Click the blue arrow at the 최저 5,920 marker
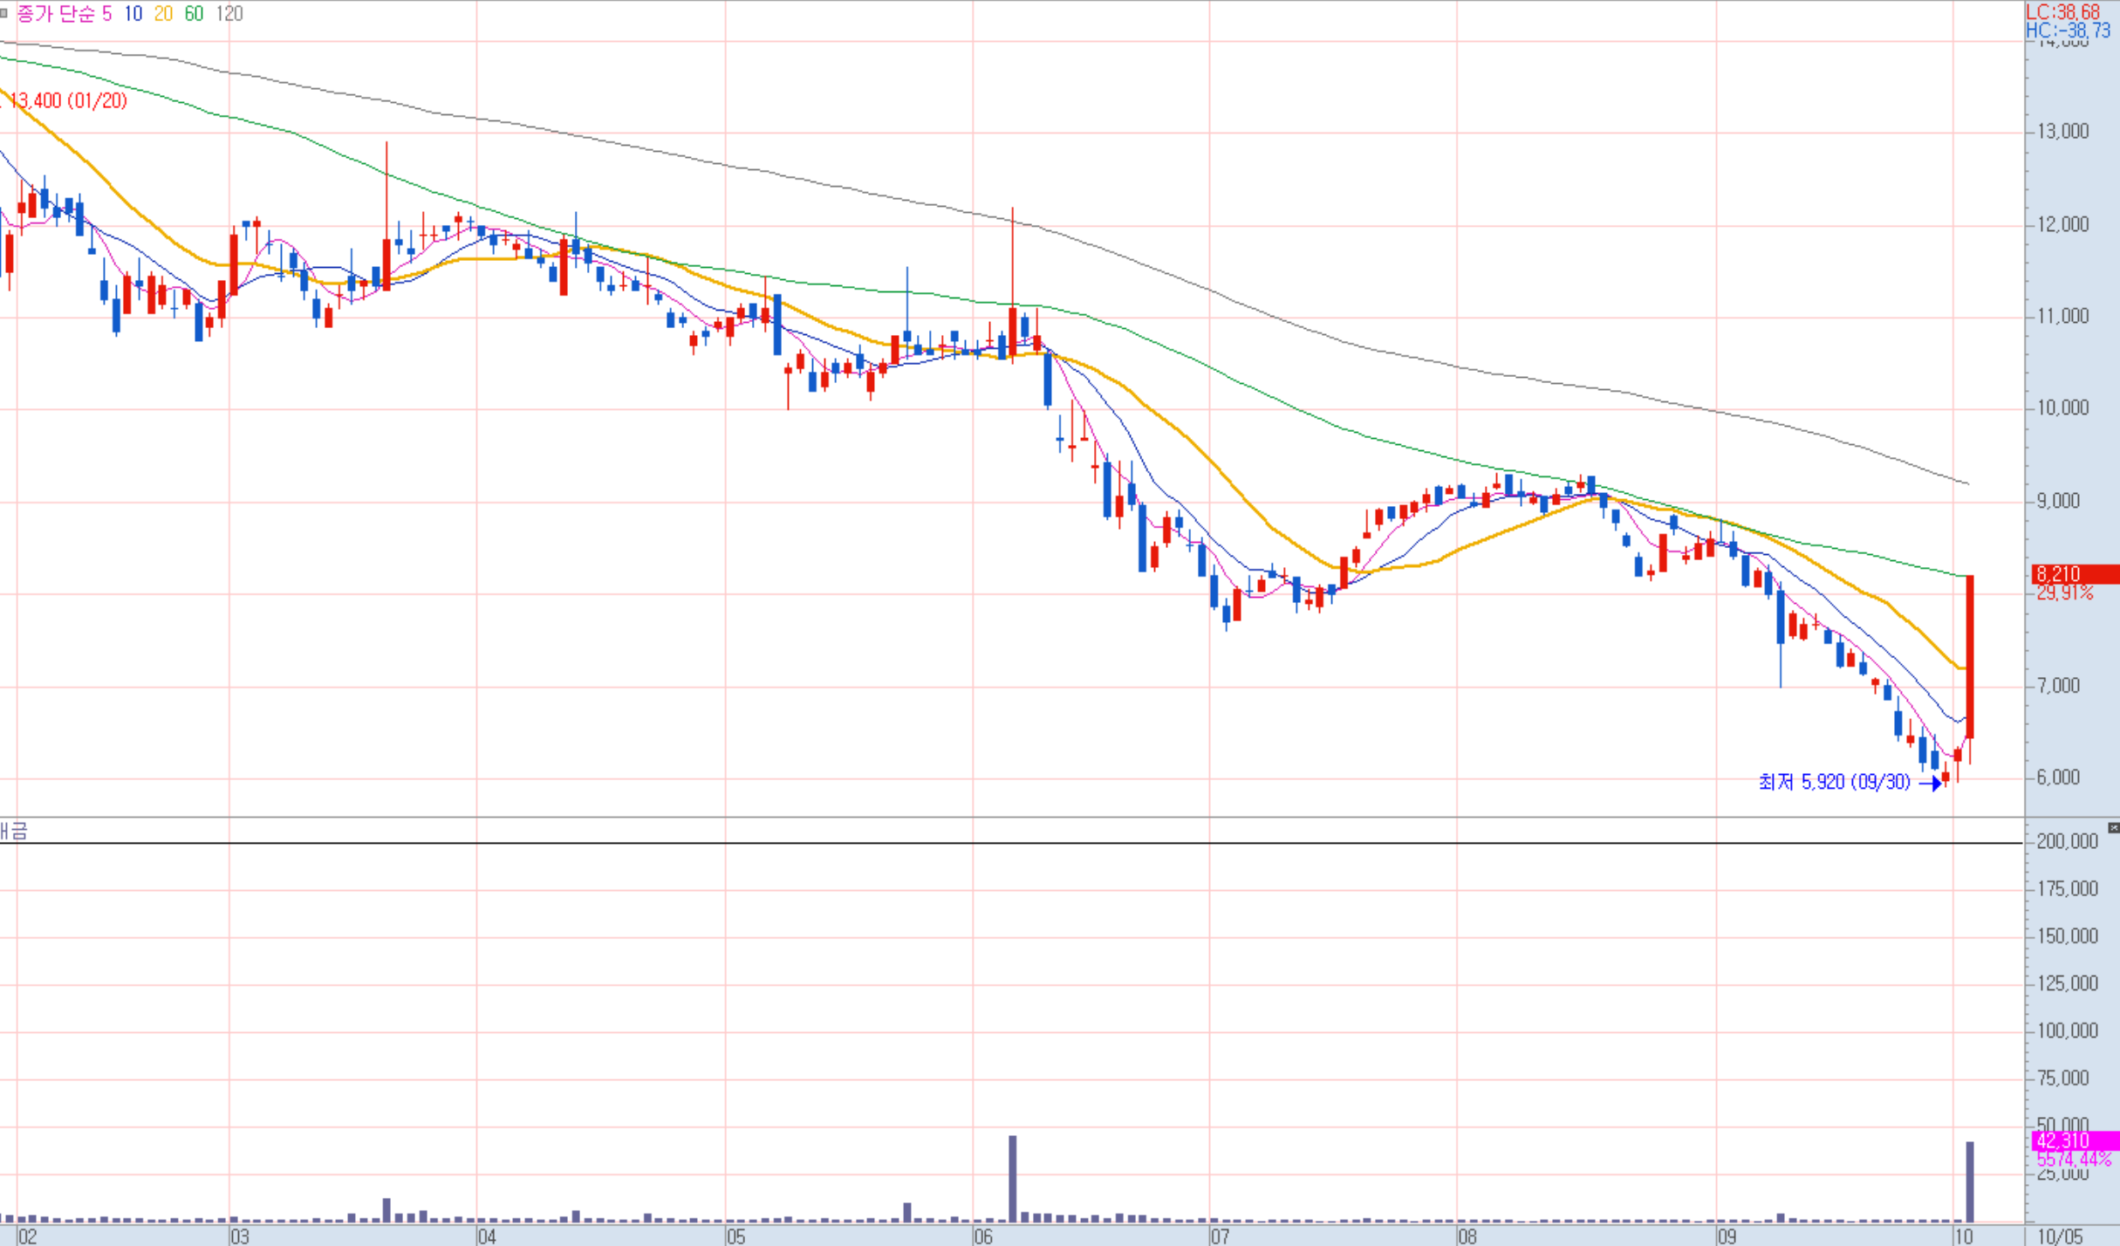This screenshot has height=1246, width=2120. tap(1930, 784)
